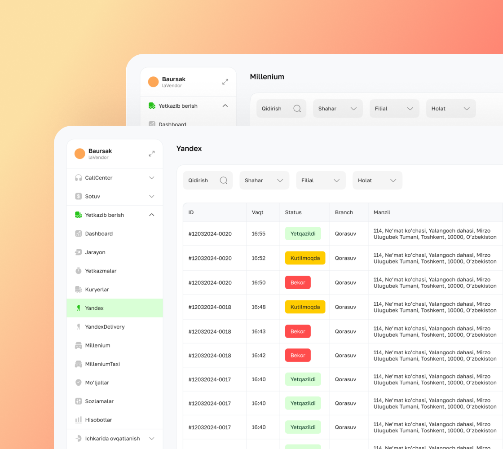Screen dimensions: 503x449
Task: Select MilleniumTaxi in the sidebar
Action: 115,364
